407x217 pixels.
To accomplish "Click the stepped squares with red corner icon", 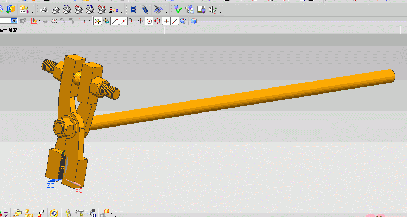I will pos(41,213).
